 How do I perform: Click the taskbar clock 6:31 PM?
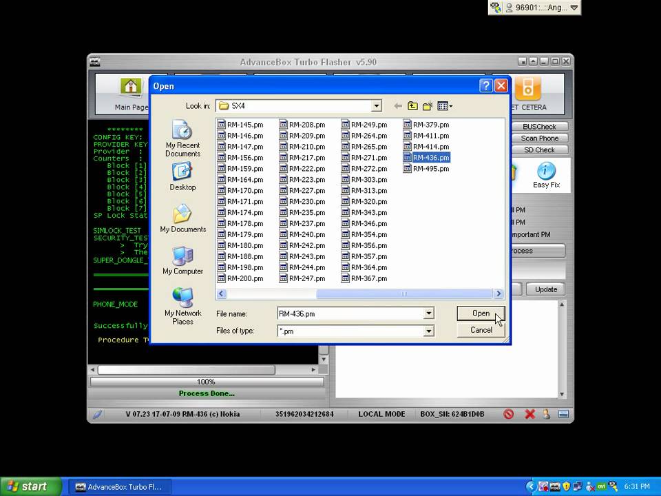click(636, 487)
